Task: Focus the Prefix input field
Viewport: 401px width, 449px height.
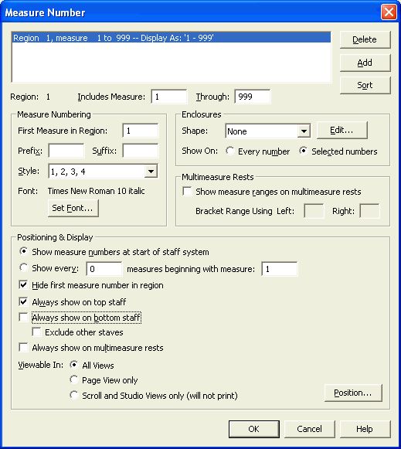Action: click(x=66, y=151)
